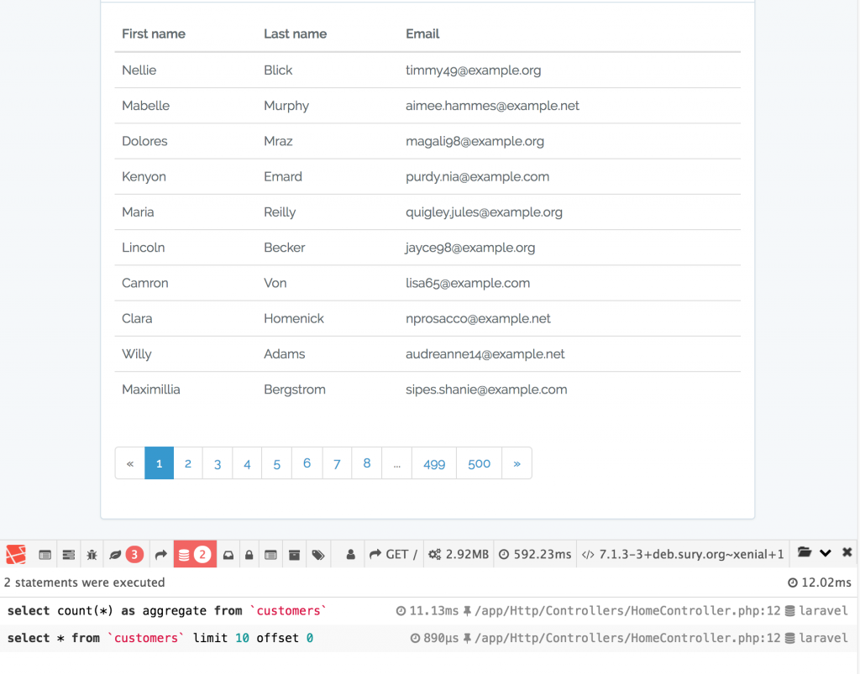
Task: Collapse the Debugbar with the down chevron
Action: pyautogui.click(x=826, y=553)
